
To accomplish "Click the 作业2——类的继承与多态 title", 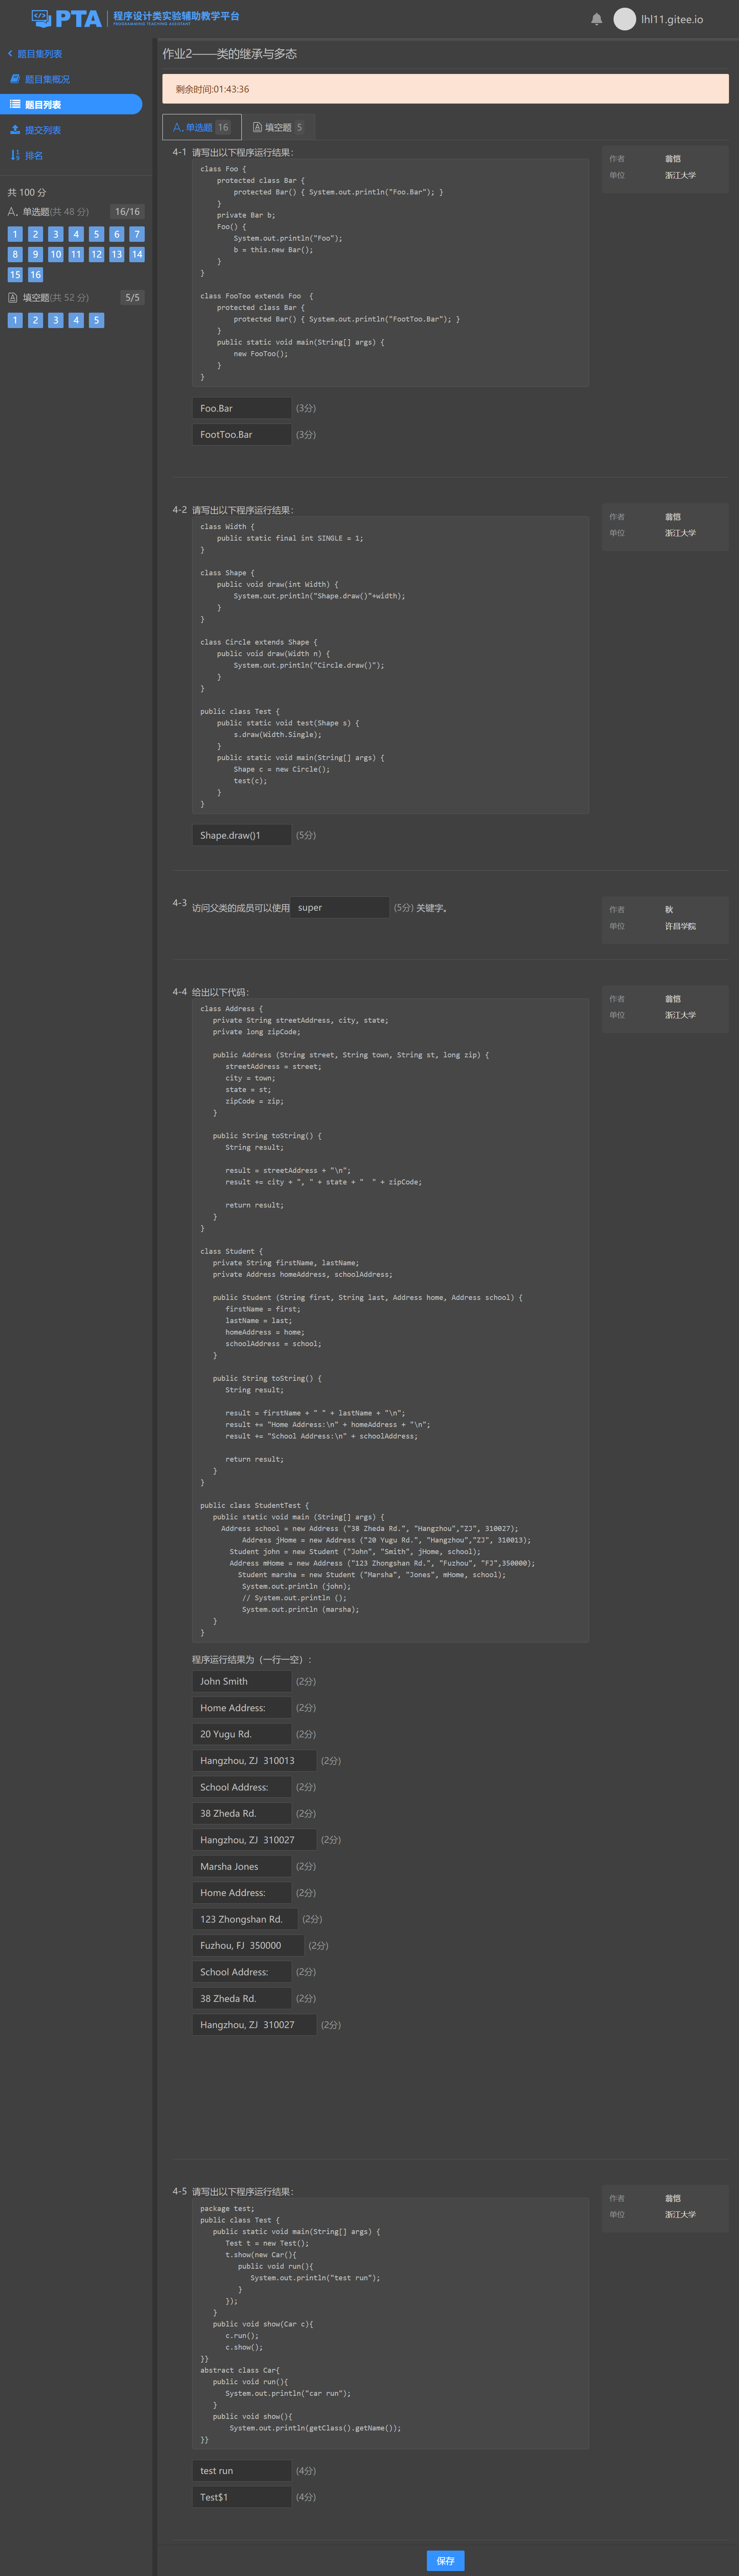I will point(230,54).
